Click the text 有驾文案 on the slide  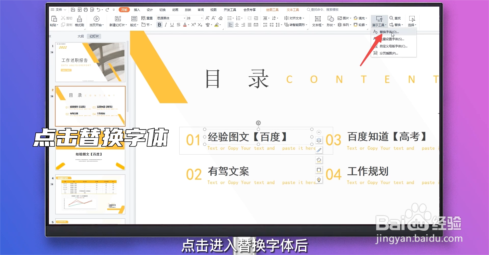(x=228, y=171)
